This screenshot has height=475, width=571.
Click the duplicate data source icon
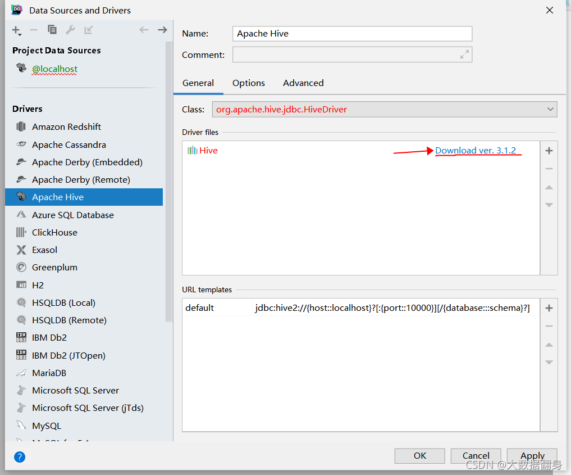tap(52, 30)
